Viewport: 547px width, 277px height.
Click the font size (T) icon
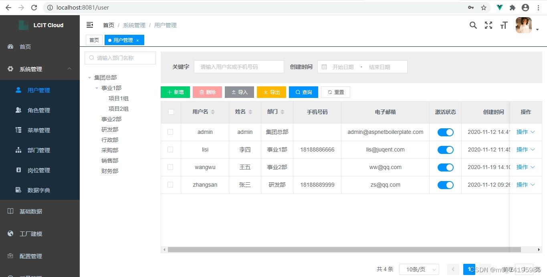pyautogui.click(x=504, y=25)
